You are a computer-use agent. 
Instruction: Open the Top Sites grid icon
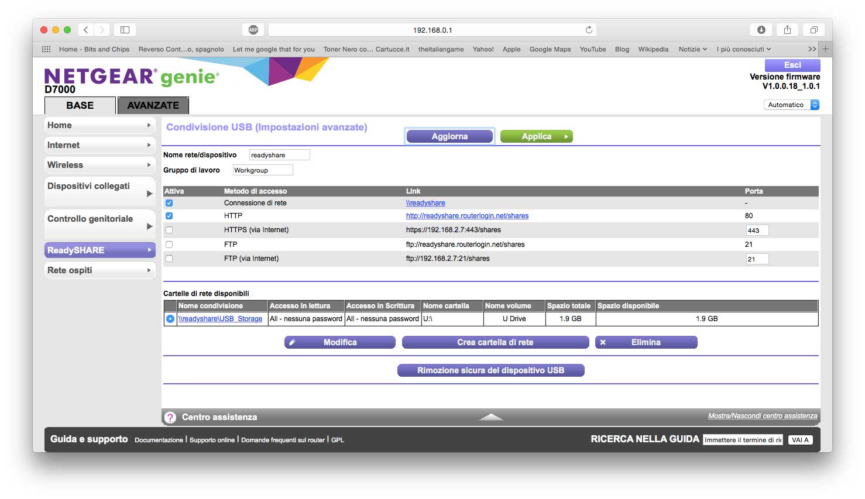coord(46,49)
